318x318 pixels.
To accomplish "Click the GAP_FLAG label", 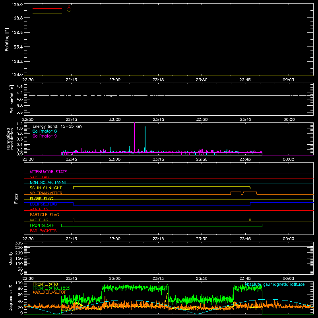I will click(x=39, y=177).
